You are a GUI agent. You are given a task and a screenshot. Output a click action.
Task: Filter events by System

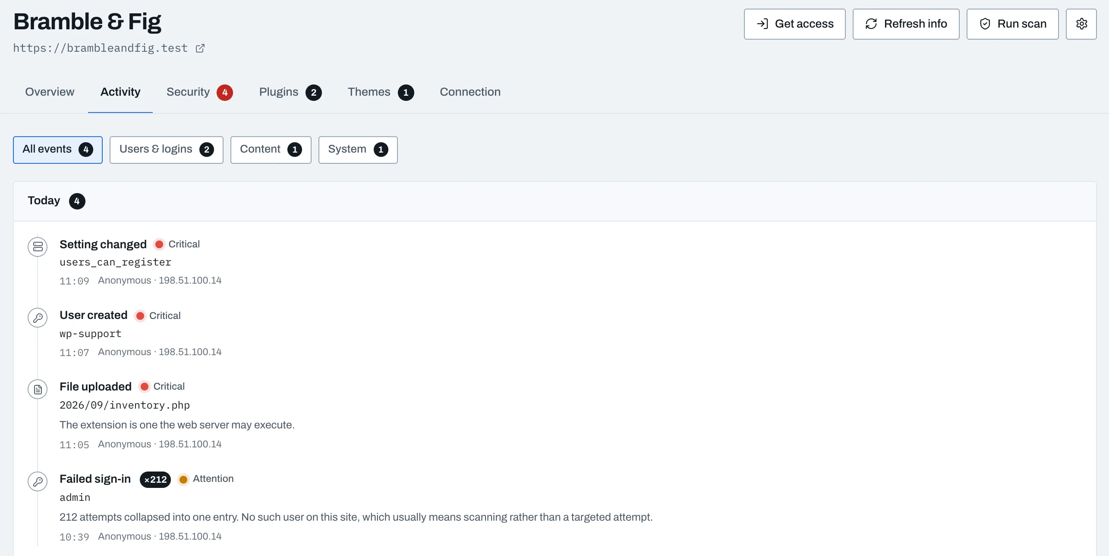tap(358, 150)
